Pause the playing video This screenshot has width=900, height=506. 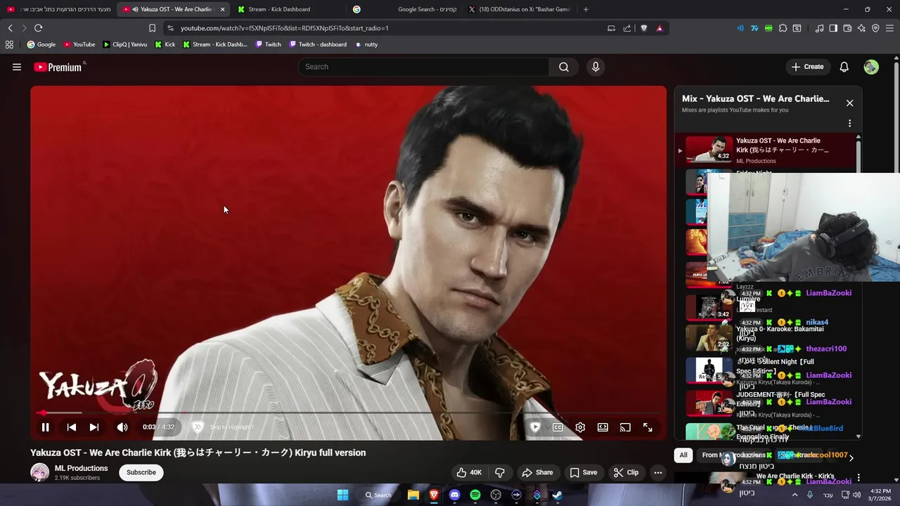click(x=45, y=427)
